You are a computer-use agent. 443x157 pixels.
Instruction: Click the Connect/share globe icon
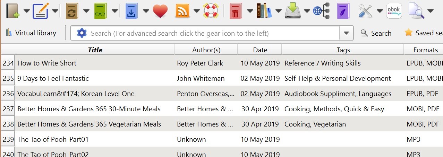coord(321,11)
